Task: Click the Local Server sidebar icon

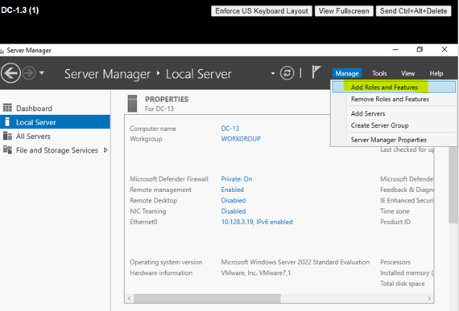Action: coord(7,122)
